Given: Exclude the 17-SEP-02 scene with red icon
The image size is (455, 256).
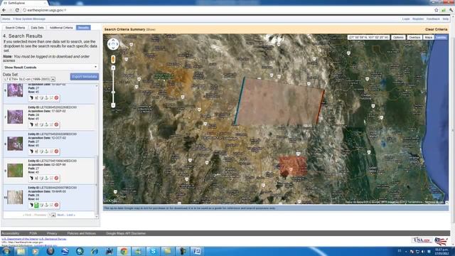Looking at the screenshot, I should click(x=56, y=124).
